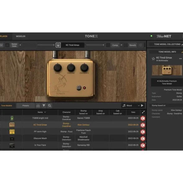Favorite KC Tmid Gmax with the star
The height and width of the screenshot is (183, 183).
153,59
